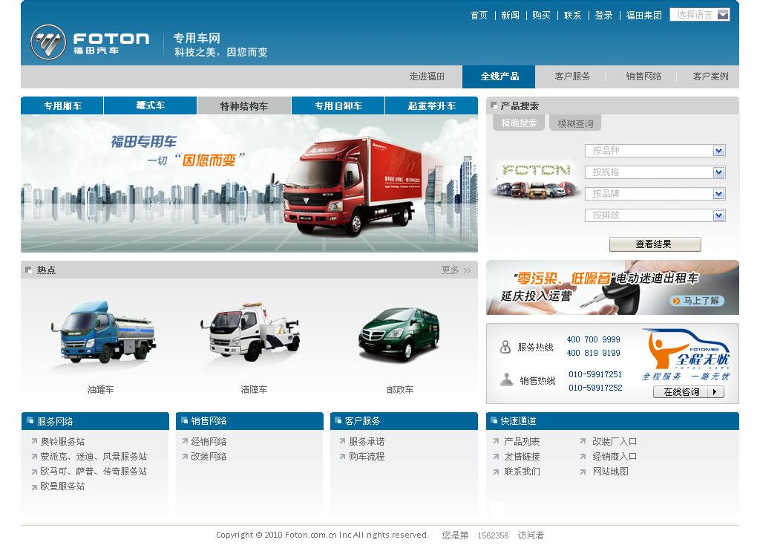Open the 客户服务 main menu item
The width and height of the screenshot is (760, 557).
pyautogui.click(x=572, y=76)
